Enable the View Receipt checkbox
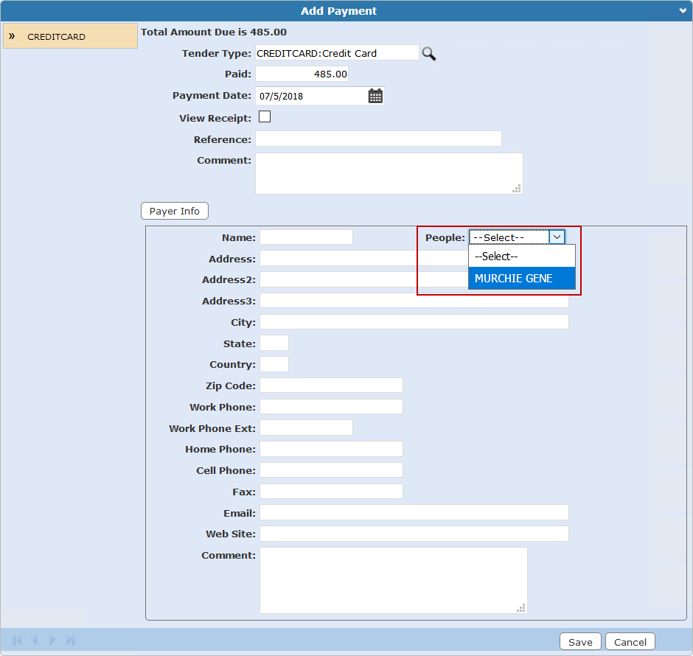 click(265, 116)
